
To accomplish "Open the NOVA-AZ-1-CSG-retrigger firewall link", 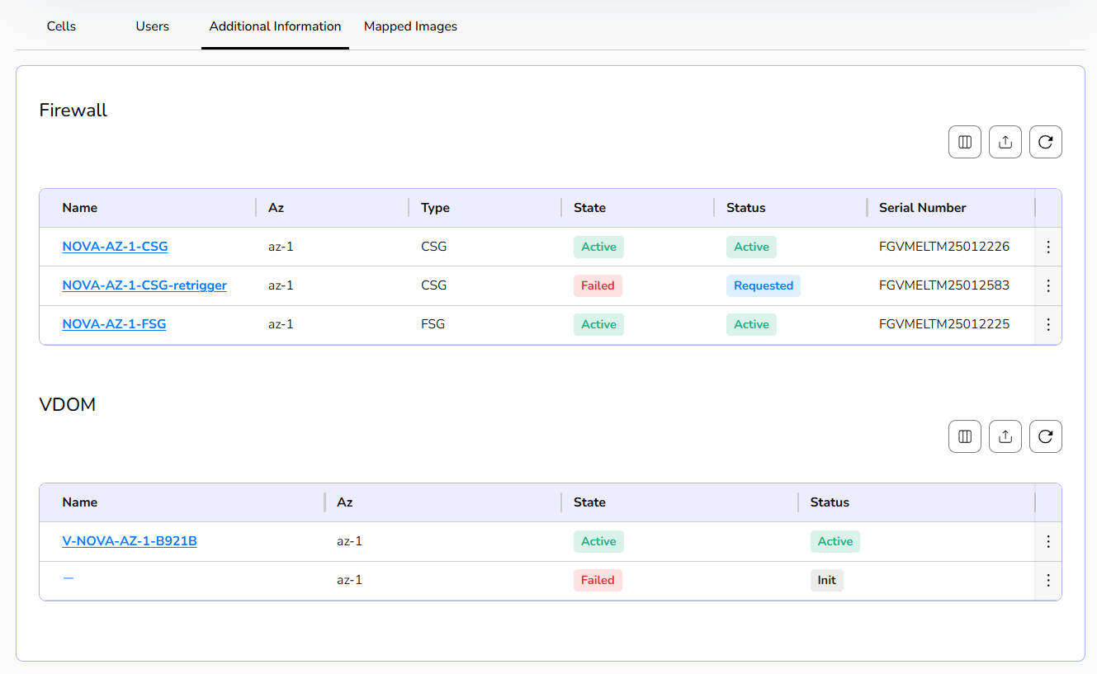I will 144,285.
